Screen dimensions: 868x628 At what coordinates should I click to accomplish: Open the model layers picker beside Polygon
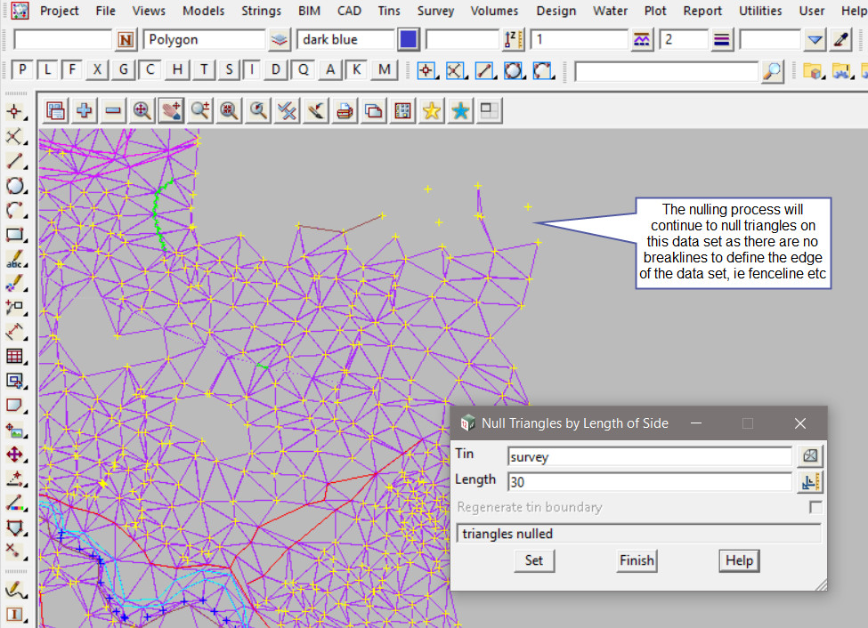[x=280, y=40]
